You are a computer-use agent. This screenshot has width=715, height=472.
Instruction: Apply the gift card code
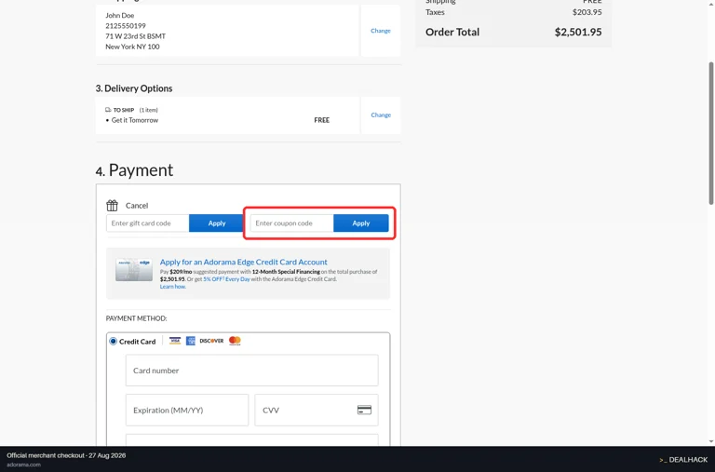tap(217, 223)
